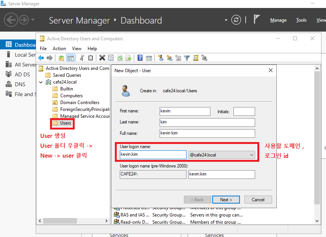Click the Forward arrow in ADUC toolbar
Viewport: 326px width, 237px height.
coord(50,58)
